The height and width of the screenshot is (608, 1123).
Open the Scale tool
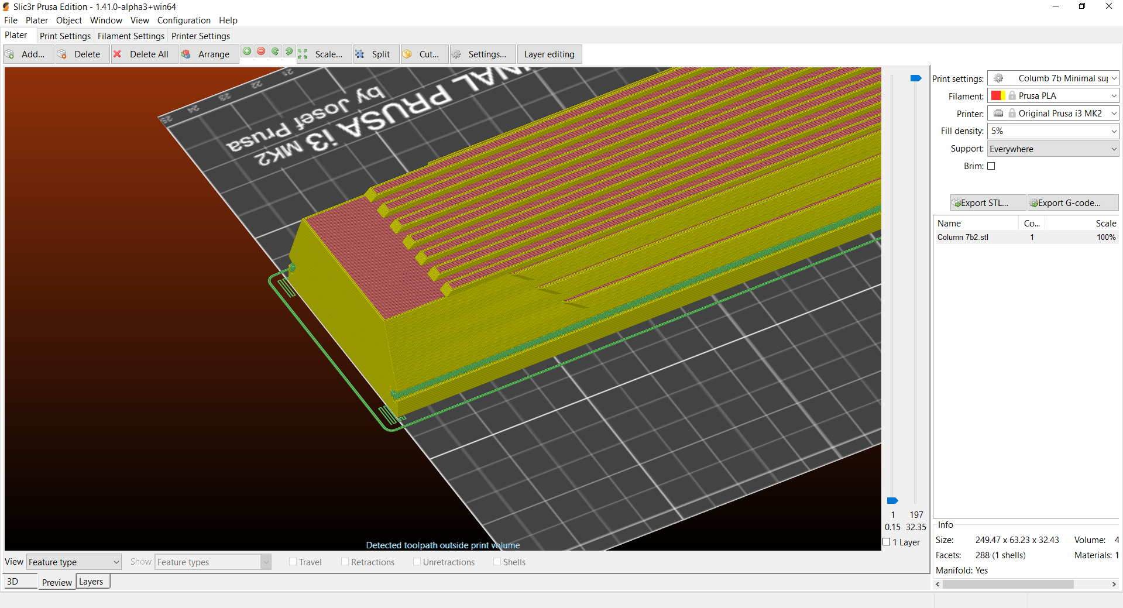point(324,54)
